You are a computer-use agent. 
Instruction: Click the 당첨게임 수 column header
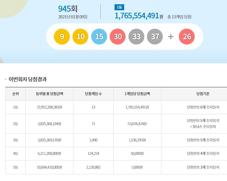(93, 94)
